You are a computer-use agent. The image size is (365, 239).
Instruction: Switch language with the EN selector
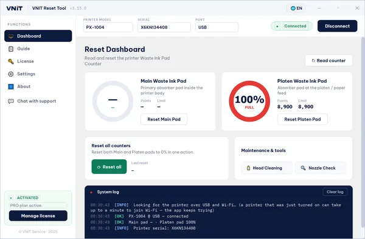pos(296,9)
